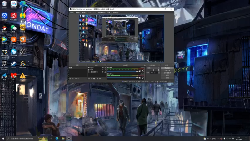Open the QQ Music desktop shortcut
This screenshot has width=250, height=141.
[x=22, y=17]
